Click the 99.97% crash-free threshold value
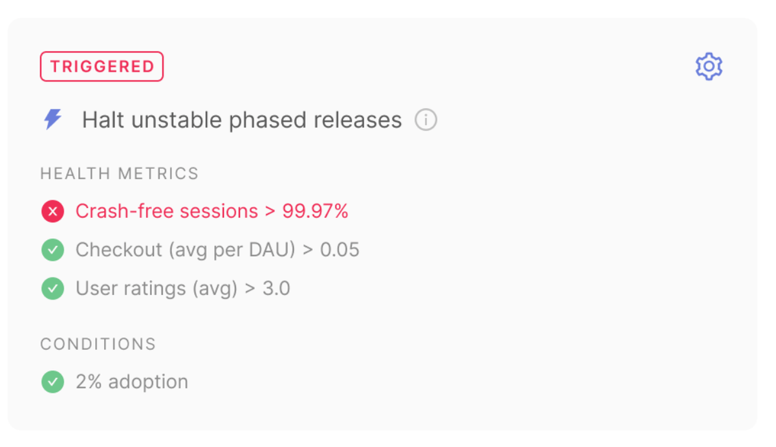This screenshot has width=776, height=447. [315, 212]
